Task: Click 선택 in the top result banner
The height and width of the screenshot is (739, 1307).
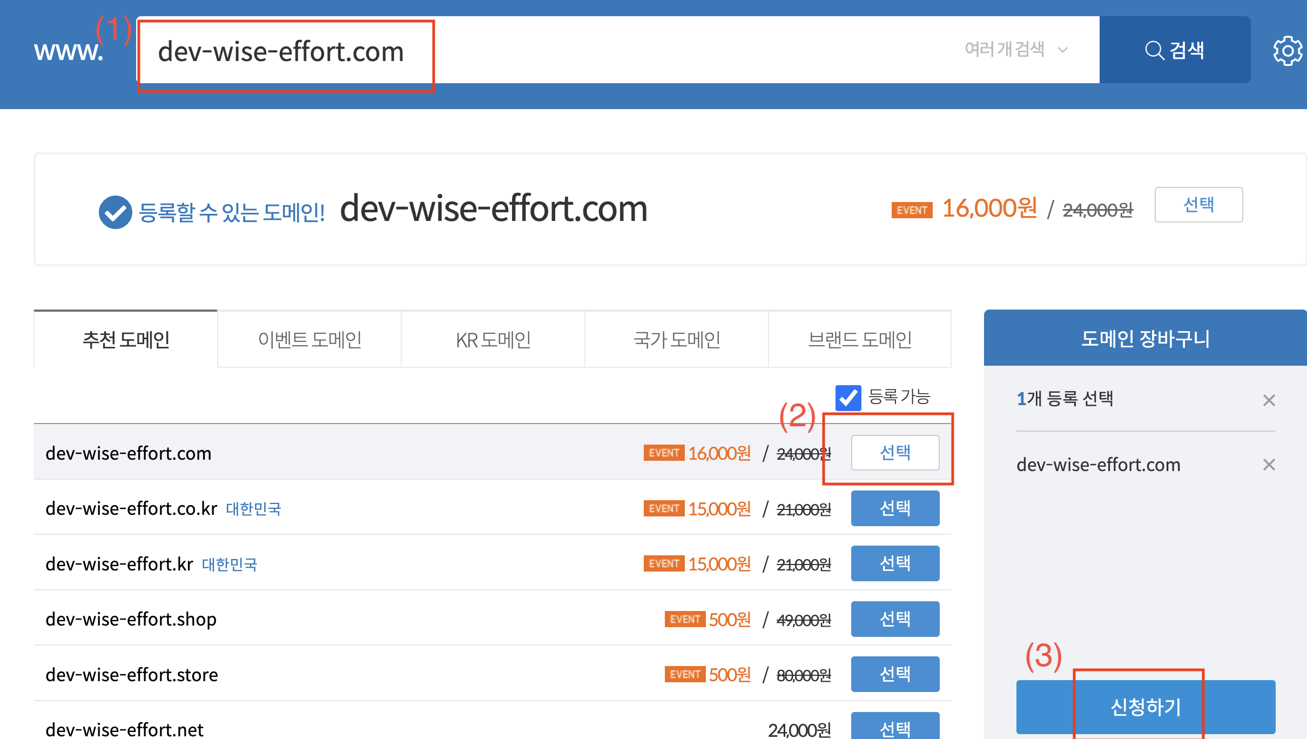Action: click(1198, 205)
